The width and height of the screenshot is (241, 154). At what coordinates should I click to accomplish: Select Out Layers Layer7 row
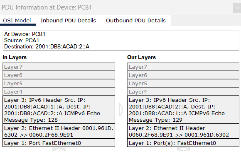pyautogui.click(x=183, y=67)
